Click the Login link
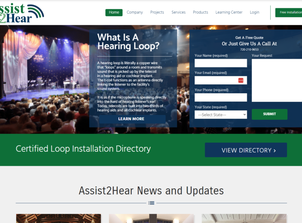The width and height of the screenshot is (302, 223). pos(254,12)
